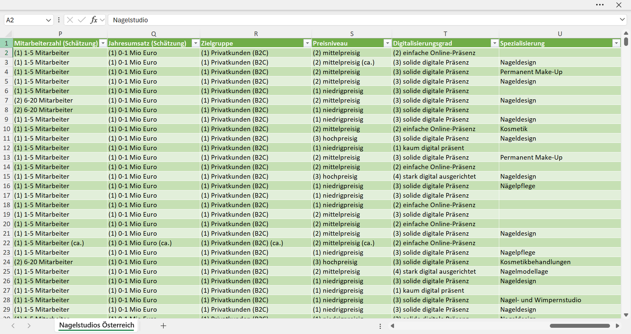Go to next sheet arrow
Viewport: 631px width, 334px height.
click(x=29, y=326)
